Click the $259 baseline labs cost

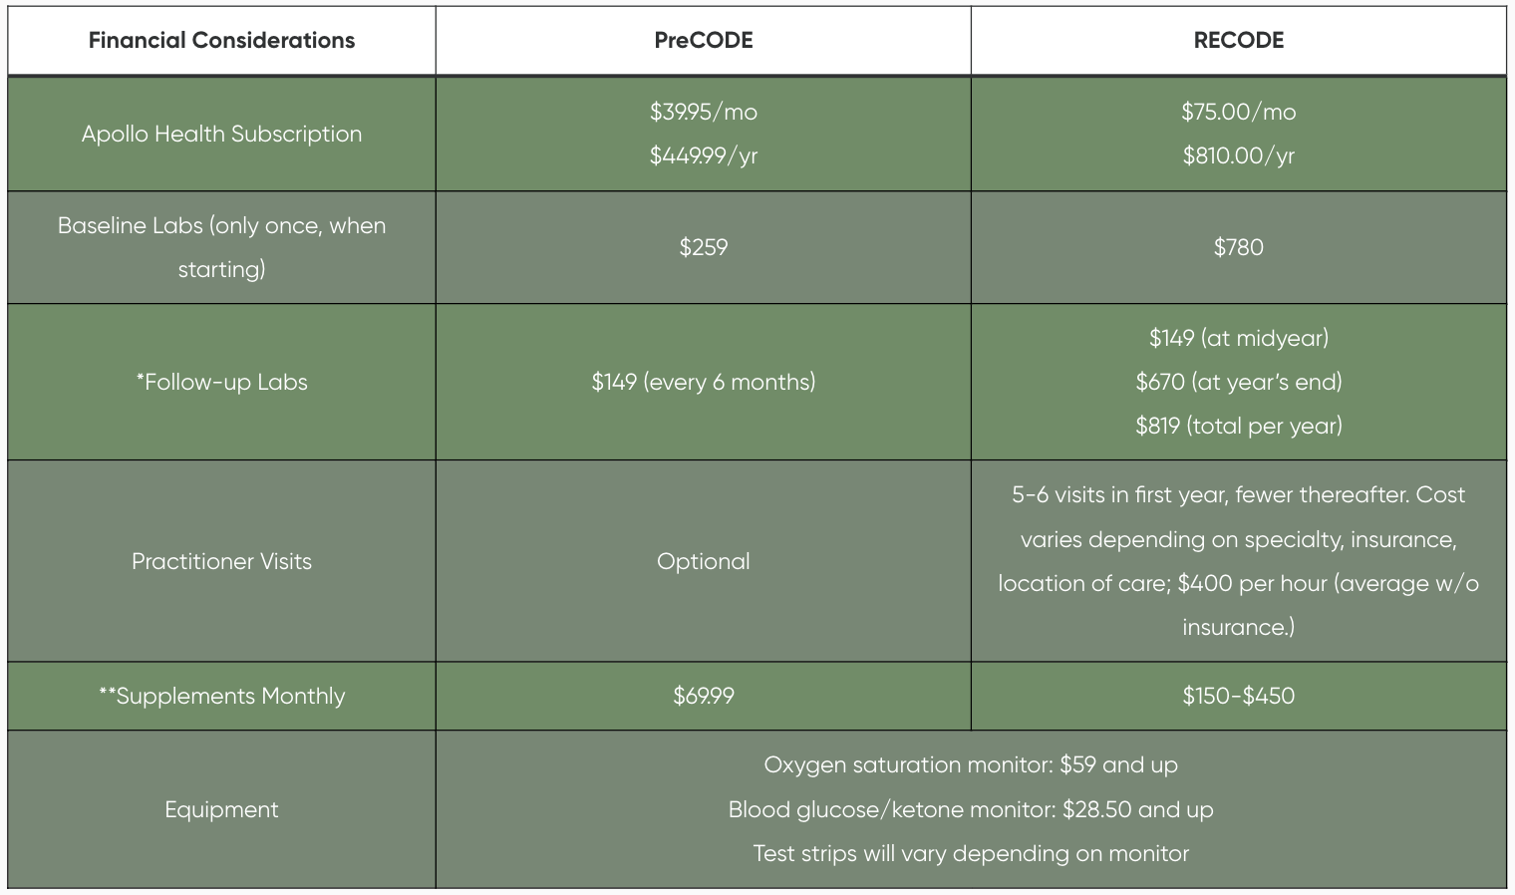(x=703, y=247)
